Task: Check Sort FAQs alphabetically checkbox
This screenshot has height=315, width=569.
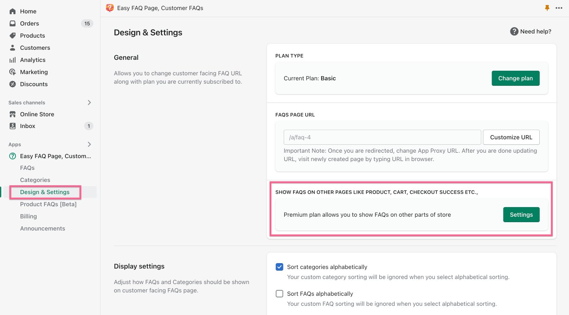Action: [x=279, y=294]
